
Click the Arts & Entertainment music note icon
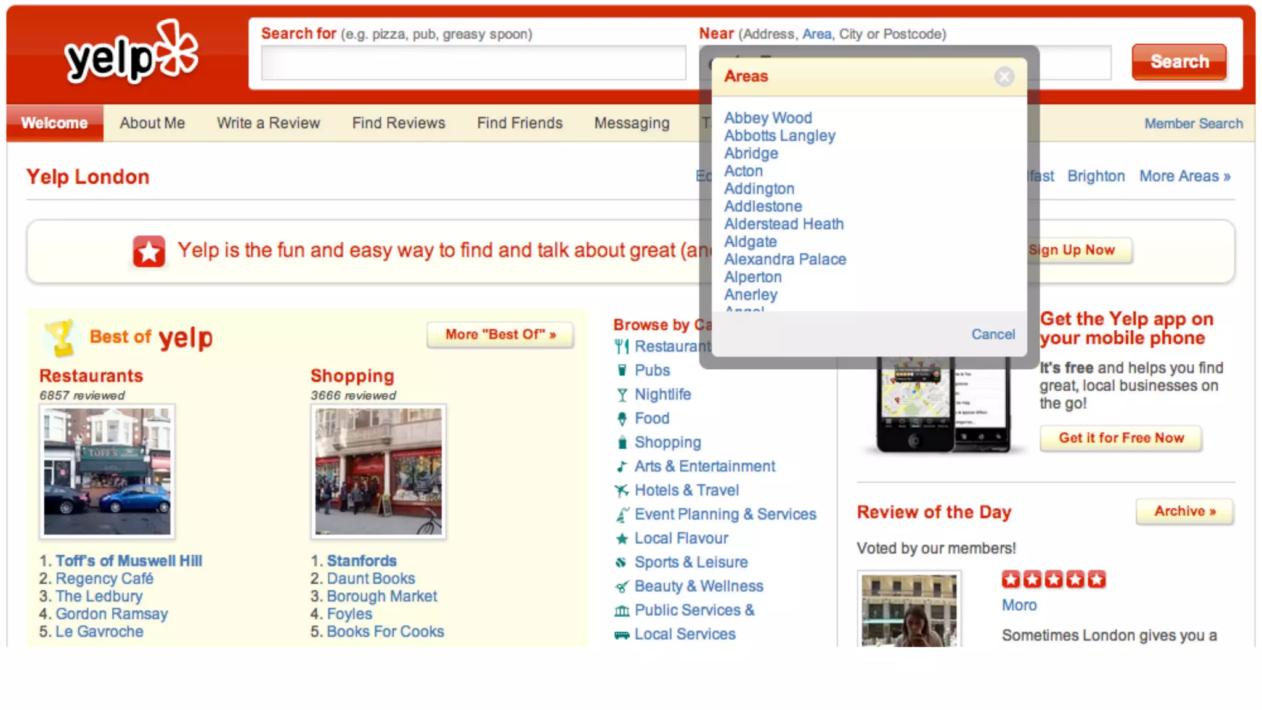622,467
